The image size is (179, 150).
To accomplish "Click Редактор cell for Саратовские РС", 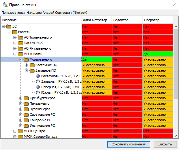I will [127, 114].
